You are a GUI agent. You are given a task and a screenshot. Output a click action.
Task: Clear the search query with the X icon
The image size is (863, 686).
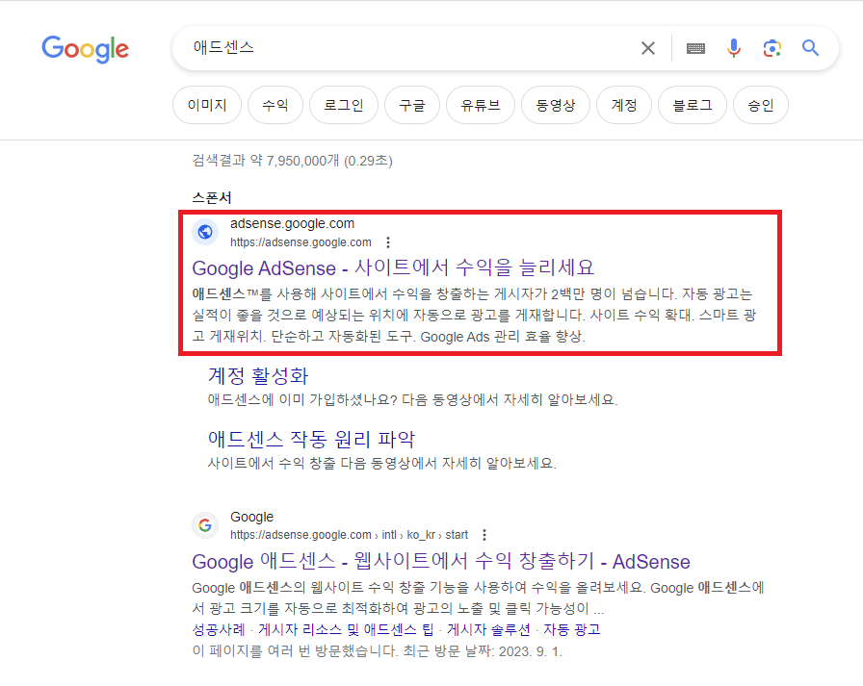click(647, 47)
